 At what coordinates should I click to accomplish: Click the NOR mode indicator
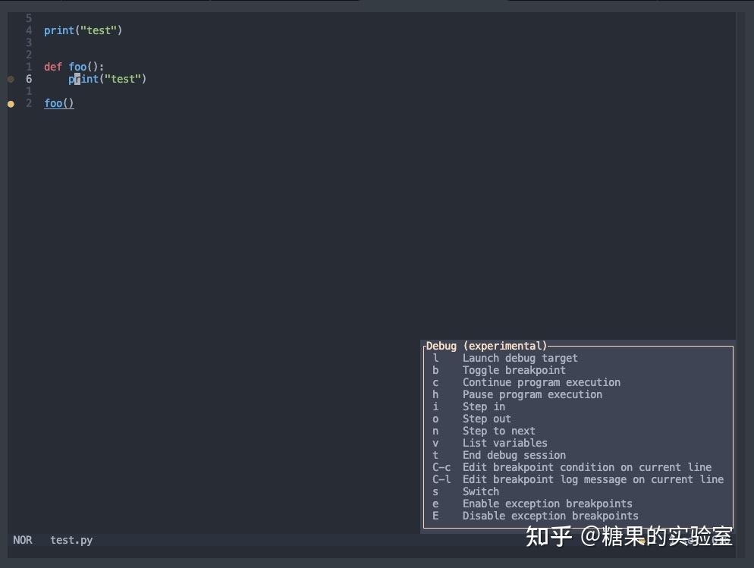coord(23,540)
